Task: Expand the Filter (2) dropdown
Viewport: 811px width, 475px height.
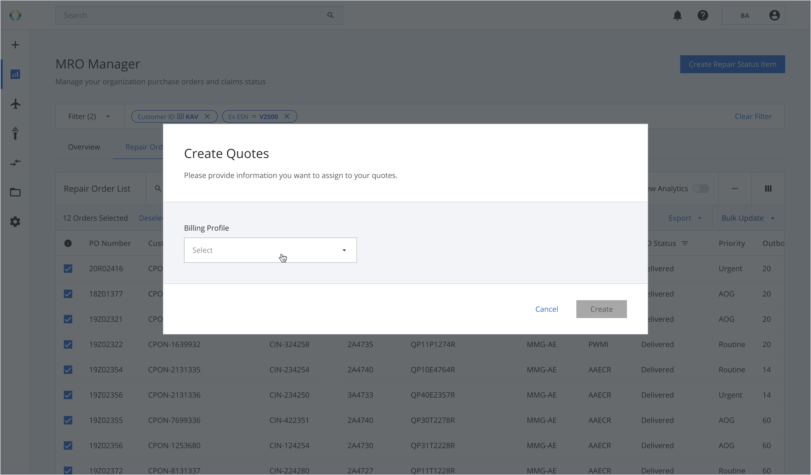Action: pos(90,116)
